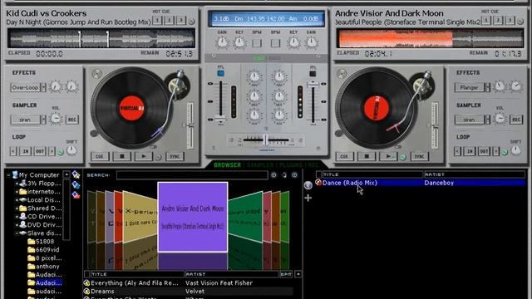
Task: Switch to the SAMPLER tab
Action: click(260, 165)
